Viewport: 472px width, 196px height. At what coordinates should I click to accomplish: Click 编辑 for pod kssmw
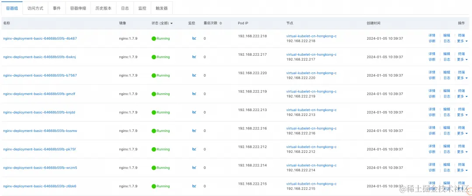pos(447,128)
